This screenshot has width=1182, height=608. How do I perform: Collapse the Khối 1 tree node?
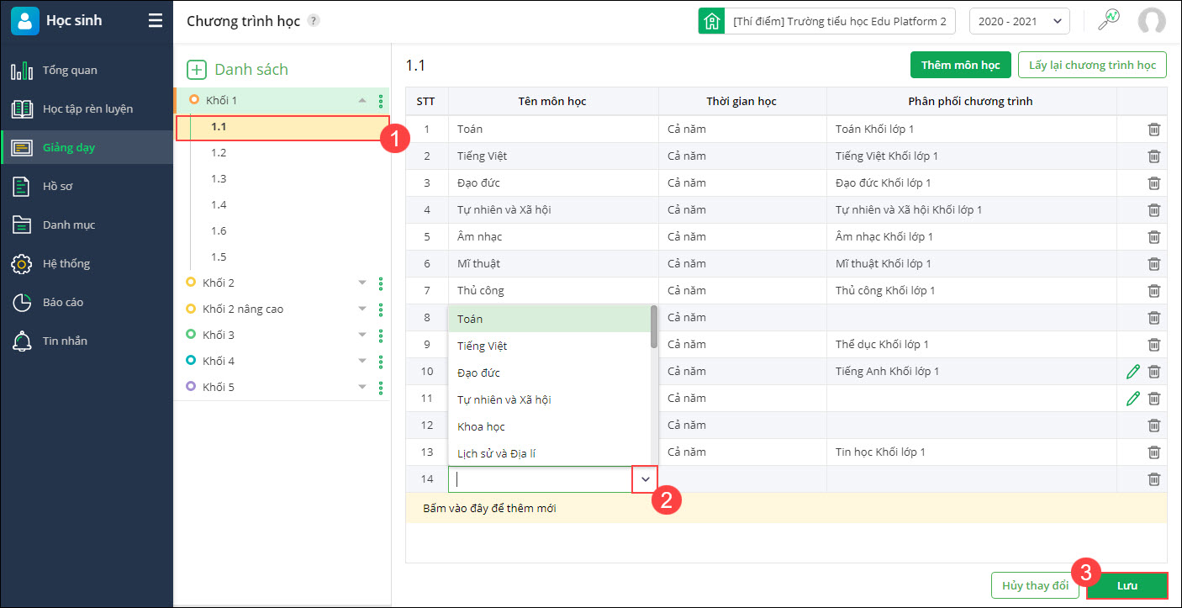click(362, 101)
